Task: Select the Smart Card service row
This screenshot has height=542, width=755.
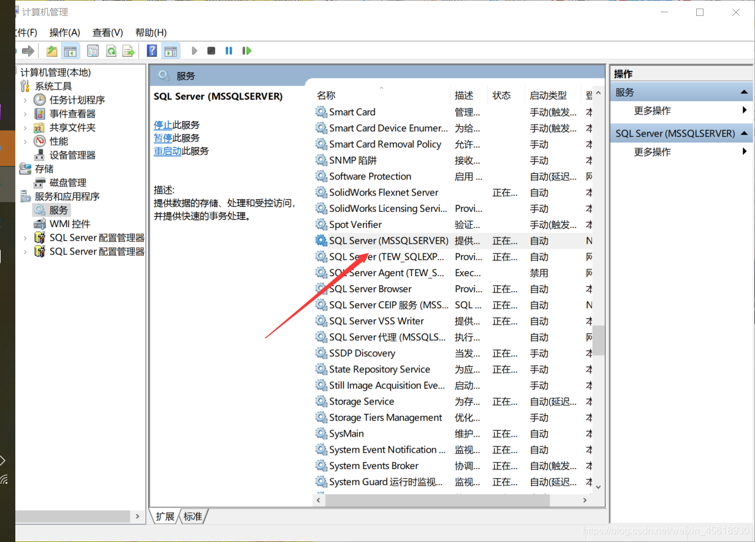Action: click(x=452, y=112)
